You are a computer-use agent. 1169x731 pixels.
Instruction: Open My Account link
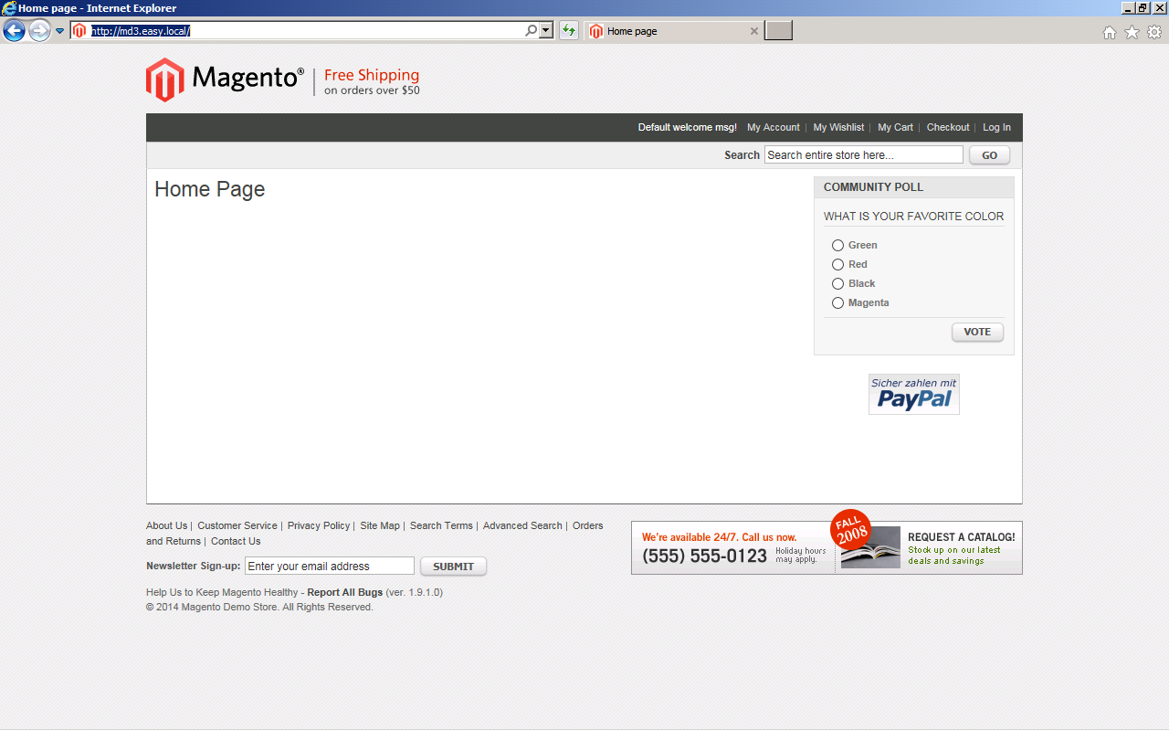(x=773, y=127)
